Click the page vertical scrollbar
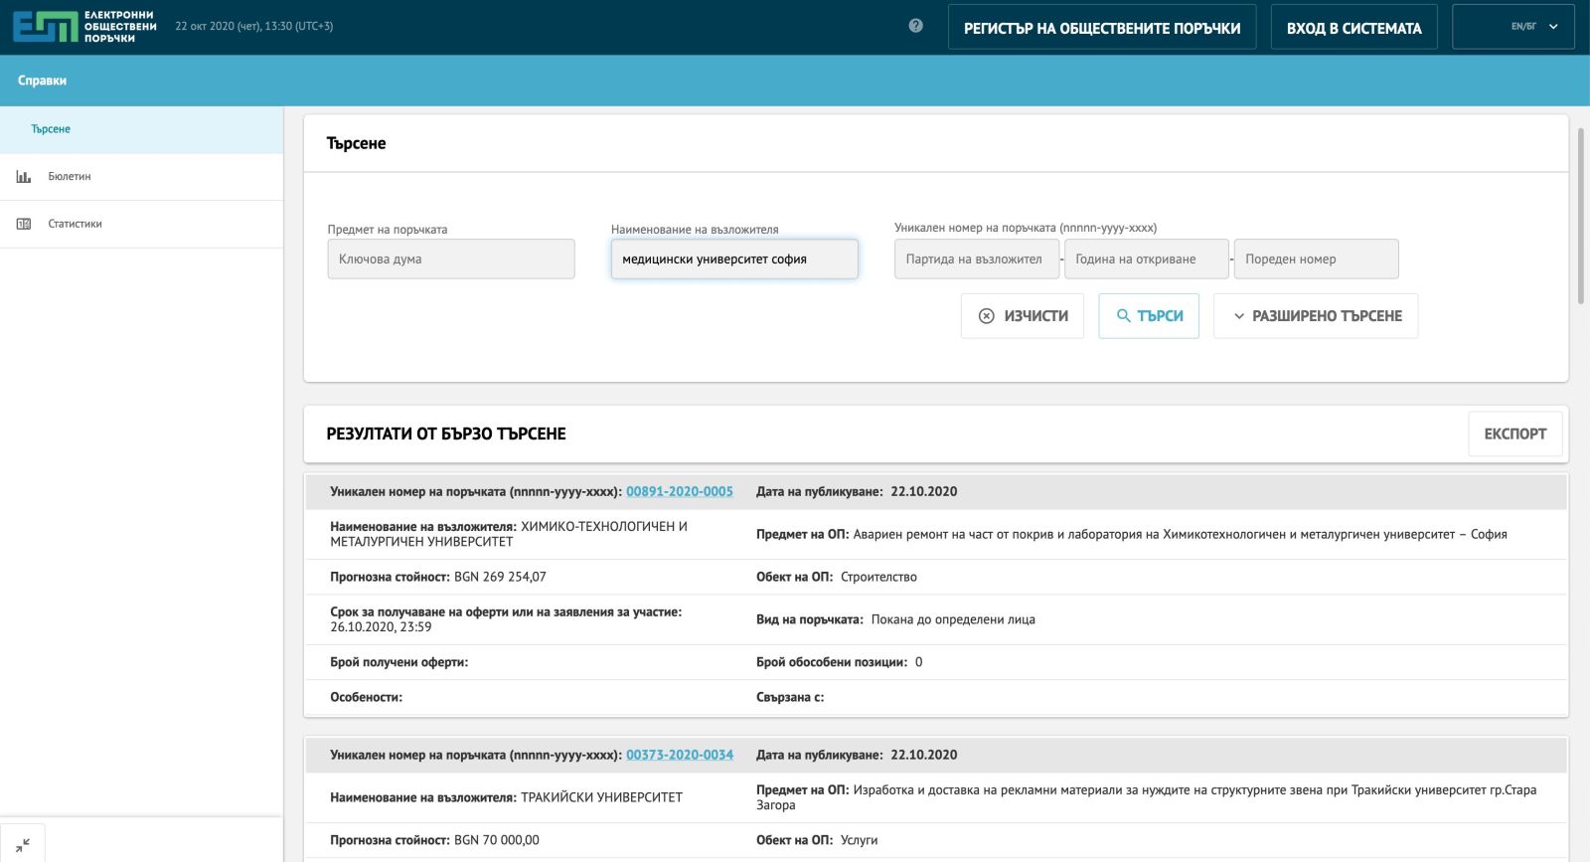This screenshot has width=1590, height=862. pyautogui.click(x=1581, y=216)
